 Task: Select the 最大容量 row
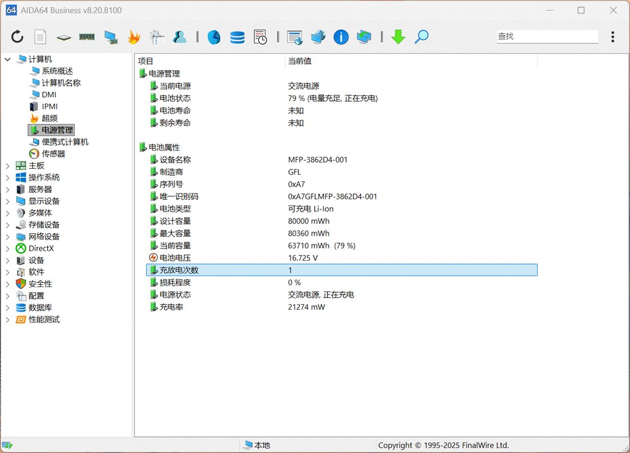tap(342, 233)
